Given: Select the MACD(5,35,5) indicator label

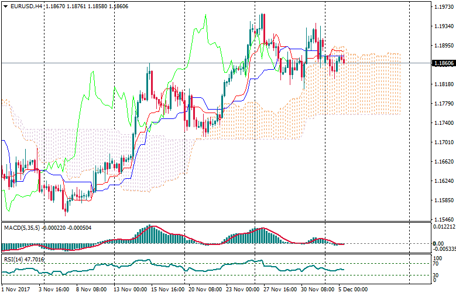Looking at the screenshot, I should point(22,227).
